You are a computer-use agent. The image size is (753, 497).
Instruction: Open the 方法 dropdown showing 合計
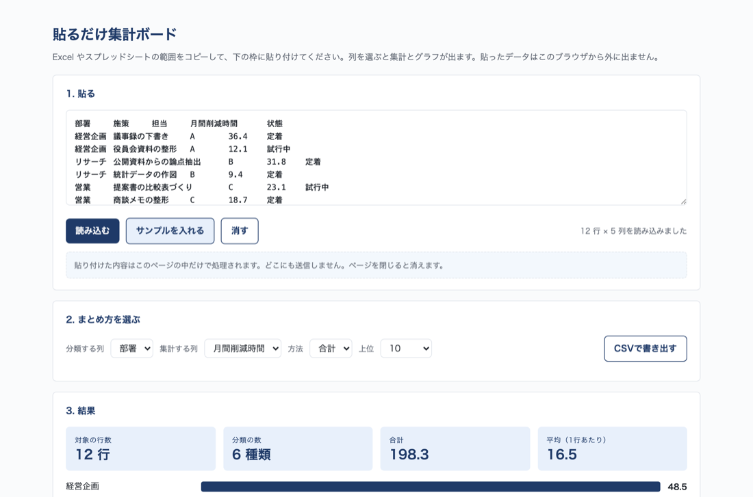[x=331, y=348]
